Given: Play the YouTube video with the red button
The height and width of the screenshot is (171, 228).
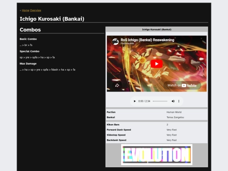Looking at the screenshot, I should pyautogui.click(x=157, y=64).
